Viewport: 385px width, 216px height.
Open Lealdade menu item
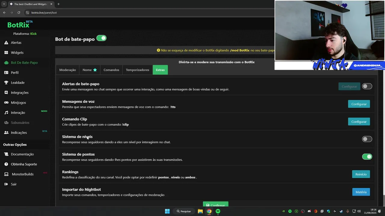click(18, 82)
